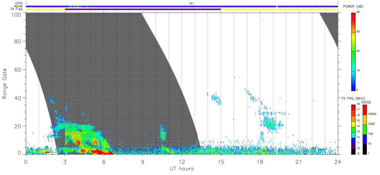Screen dimensions: 380x175
Task: Click the 60 tick label on the Range Gate axis
Action: pyautogui.click(x=18, y=70)
